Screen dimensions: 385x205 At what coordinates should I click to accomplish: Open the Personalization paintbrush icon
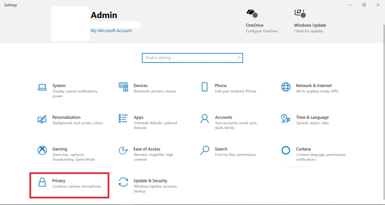click(42, 119)
